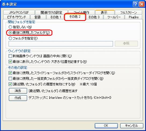Click the 消去 history clear button
This screenshot has width=146, height=131.
pos(18,91)
